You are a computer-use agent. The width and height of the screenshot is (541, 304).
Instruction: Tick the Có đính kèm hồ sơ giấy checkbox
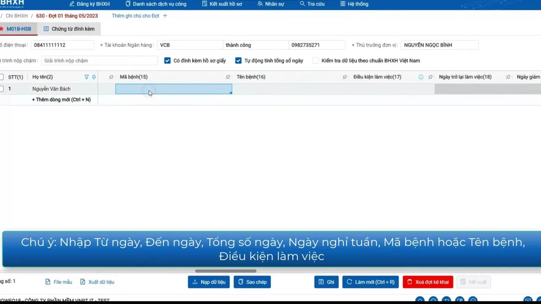[167, 60]
